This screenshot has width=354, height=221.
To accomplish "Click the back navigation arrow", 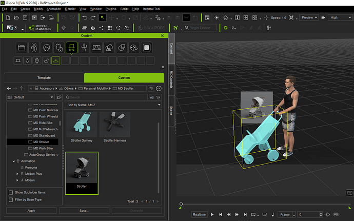I will (x=9, y=89).
